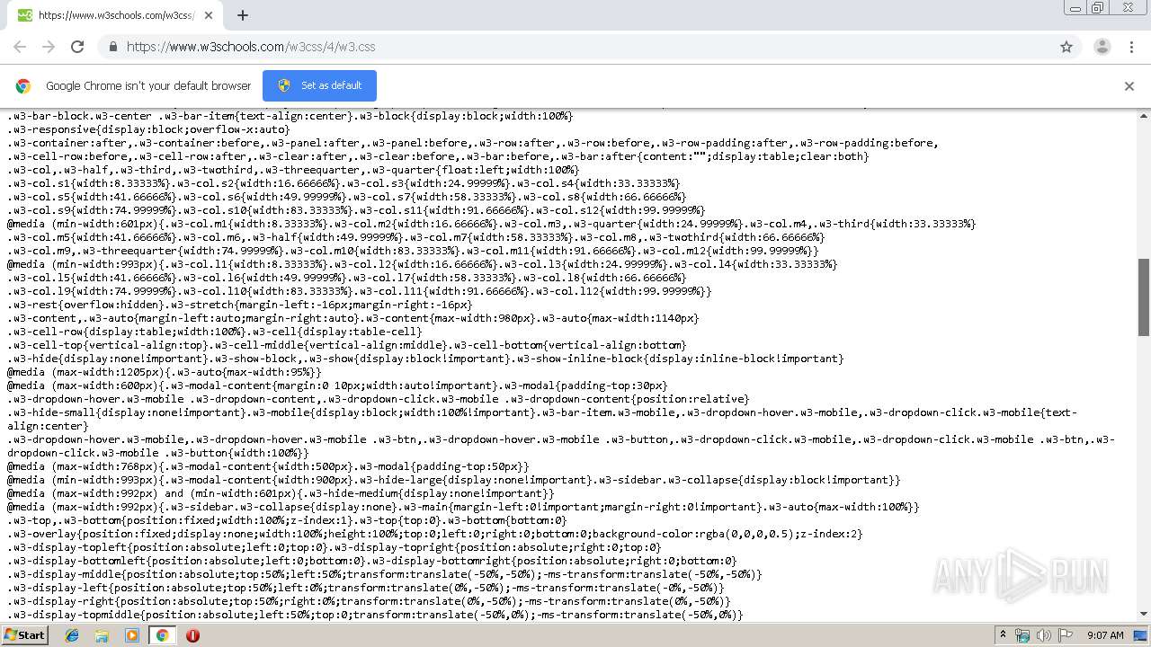The image size is (1151, 647).
Task: Open the media player taskbar icon
Action: tap(132, 635)
